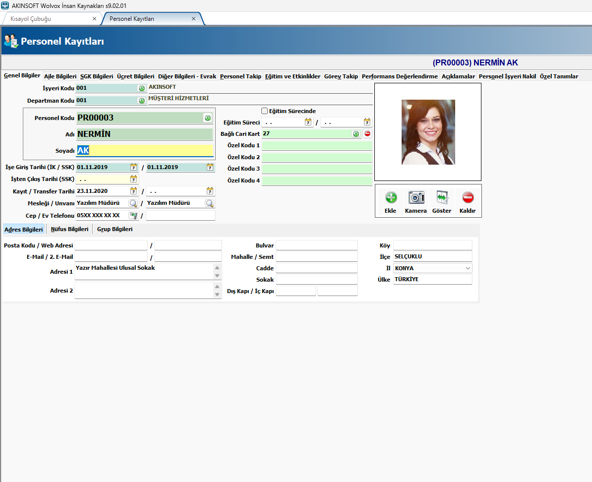Open the Transfer Tarihi calendar icon
The width and height of the screenshot is (592, 482).
[x=210, y=191]
